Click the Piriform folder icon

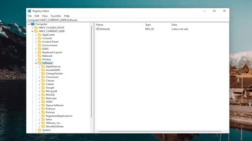click(43, 109)
